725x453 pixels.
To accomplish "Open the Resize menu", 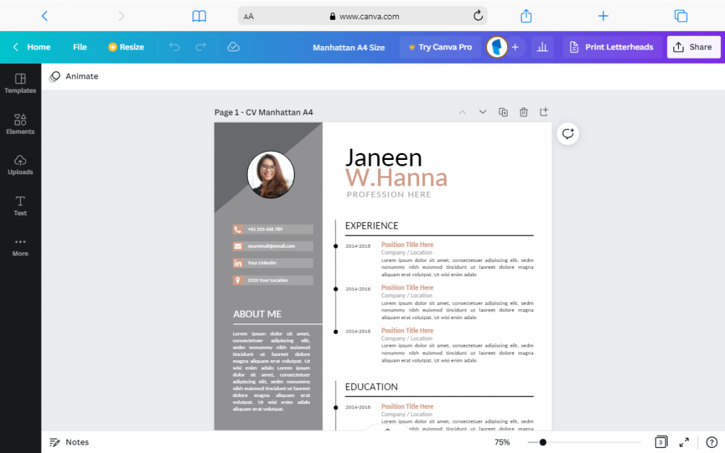I will point(126,47).
